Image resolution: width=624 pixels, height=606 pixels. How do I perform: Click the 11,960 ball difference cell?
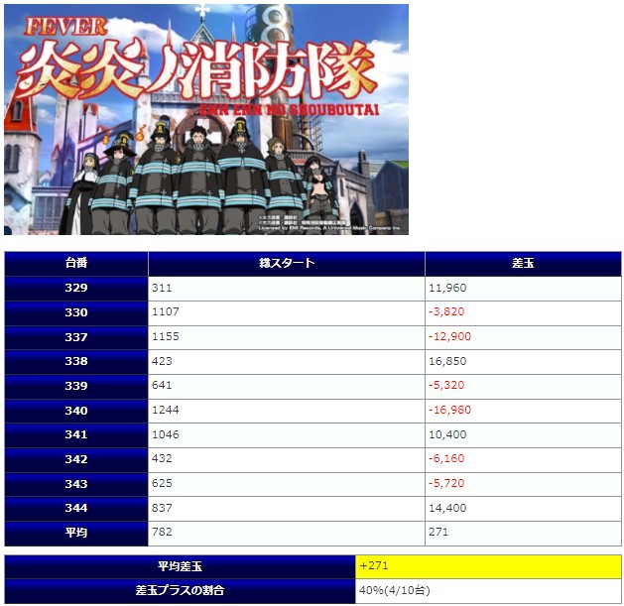[523, 288]
